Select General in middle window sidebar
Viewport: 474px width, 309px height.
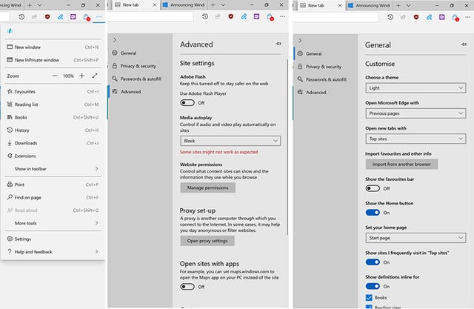(x=140, y=53)
